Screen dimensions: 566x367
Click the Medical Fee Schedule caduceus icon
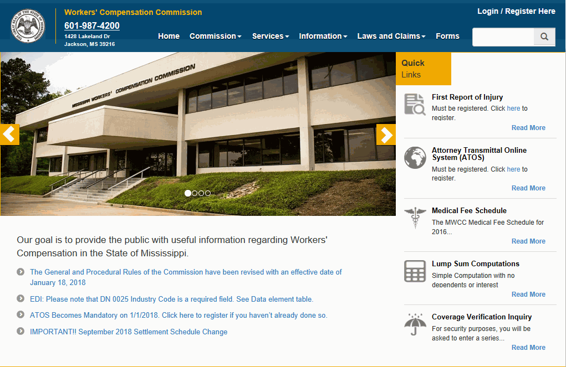click(x=415, y=218)
